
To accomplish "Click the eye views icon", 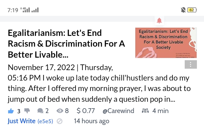I will tap(60, 111).
